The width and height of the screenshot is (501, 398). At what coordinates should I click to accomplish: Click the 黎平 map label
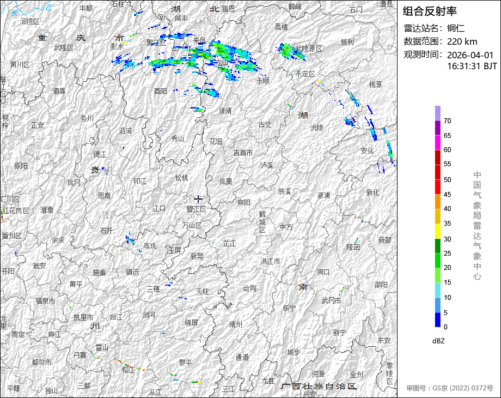185,363
